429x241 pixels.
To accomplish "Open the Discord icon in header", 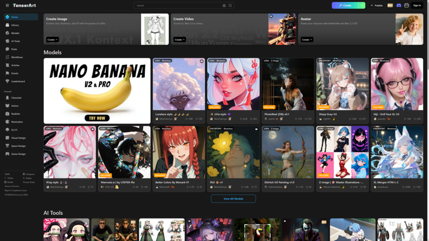I will point(398,5).
